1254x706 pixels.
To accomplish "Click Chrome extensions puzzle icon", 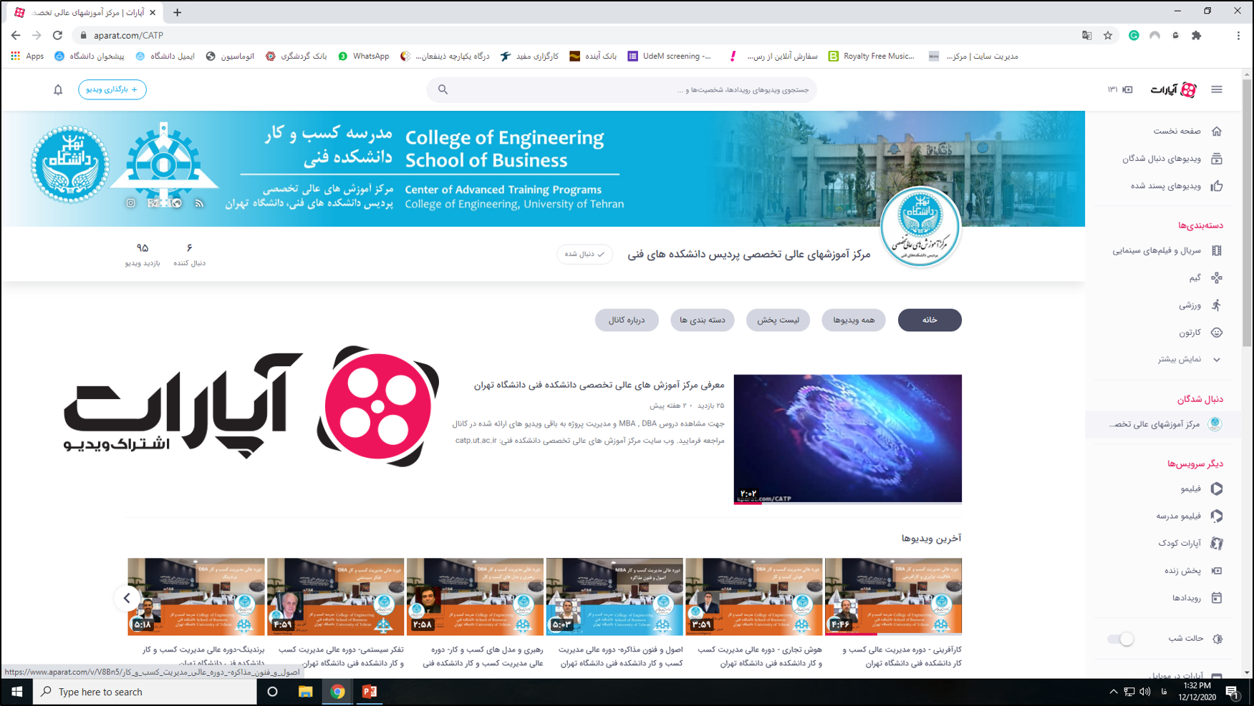I will (1196, 35).
